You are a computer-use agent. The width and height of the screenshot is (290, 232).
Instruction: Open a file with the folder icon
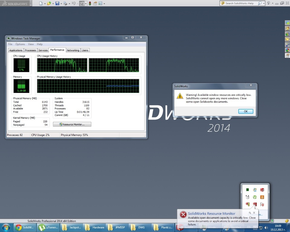click(x=49, y=3)
